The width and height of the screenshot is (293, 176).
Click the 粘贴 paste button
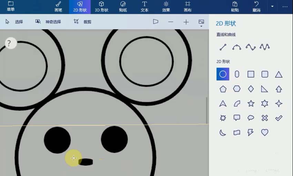point(235,7)
